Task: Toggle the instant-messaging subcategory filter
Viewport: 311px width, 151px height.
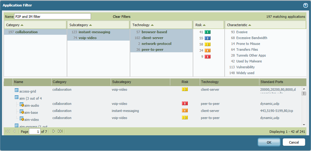Action: pos(94,32)
